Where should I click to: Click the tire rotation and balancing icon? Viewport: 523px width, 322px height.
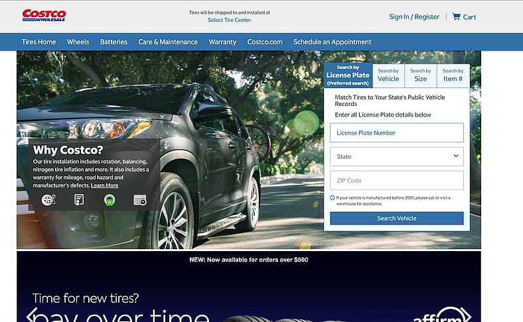tap(48, 200)
